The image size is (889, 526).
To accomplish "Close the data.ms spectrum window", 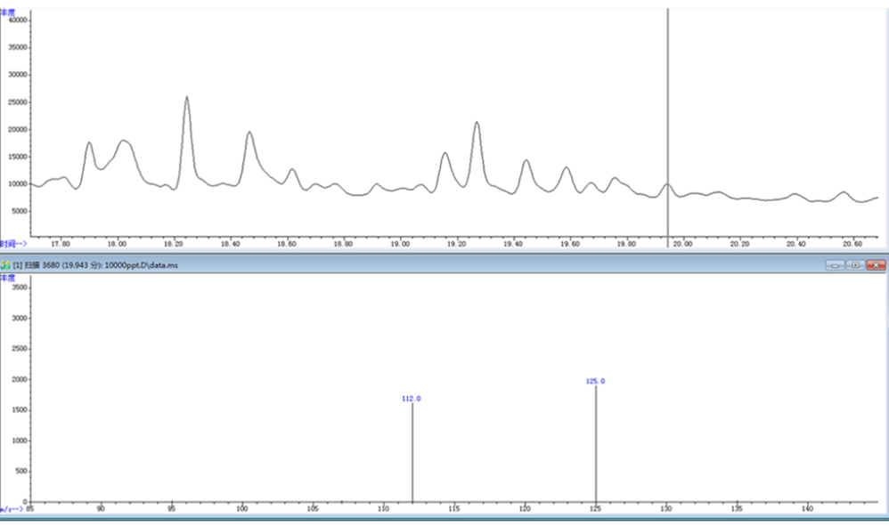I will pyautogui.click(x=876, y=265).
